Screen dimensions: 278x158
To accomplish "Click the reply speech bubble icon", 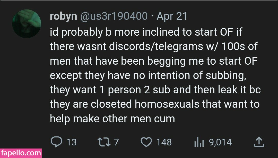I will (56, 142).
